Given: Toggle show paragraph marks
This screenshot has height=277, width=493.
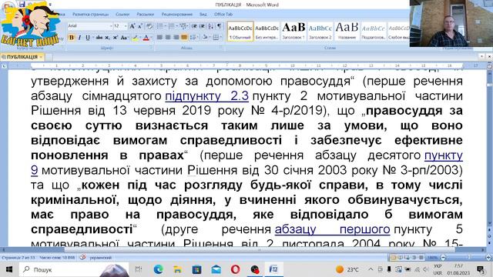Looking at the screenshot, I should 219,26.
